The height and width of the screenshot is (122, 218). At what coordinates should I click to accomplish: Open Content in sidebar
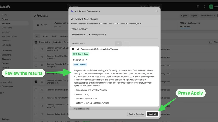click(5, 63)
